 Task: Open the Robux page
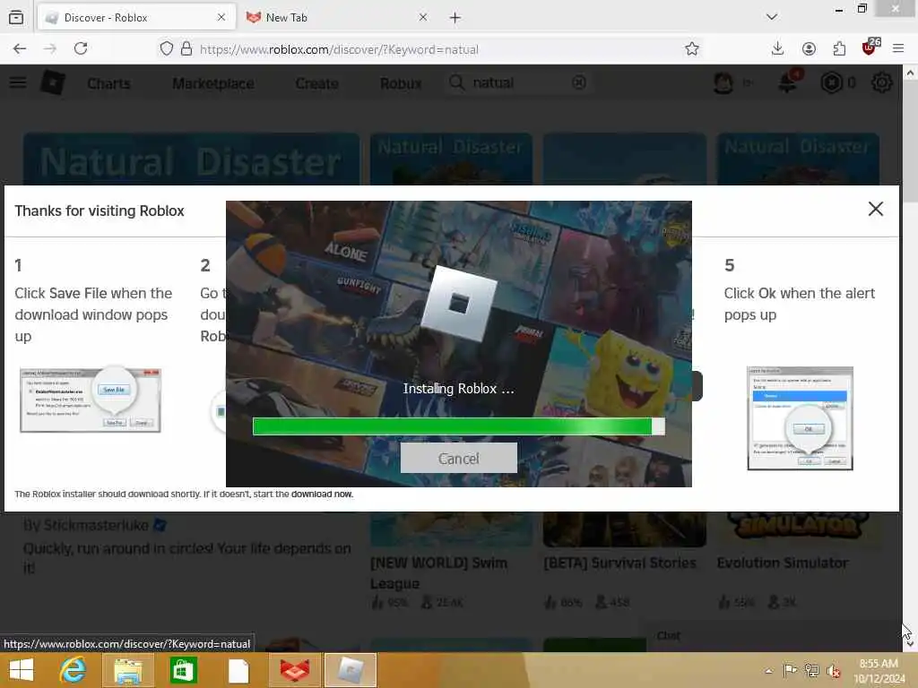401,83
